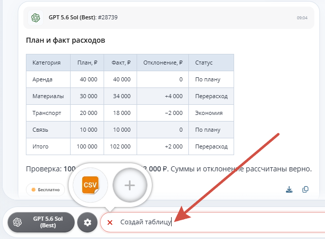This screenshot has height=239, width=325.
Task: Click Перерасход status in Итого row
Action: (211, 146)
